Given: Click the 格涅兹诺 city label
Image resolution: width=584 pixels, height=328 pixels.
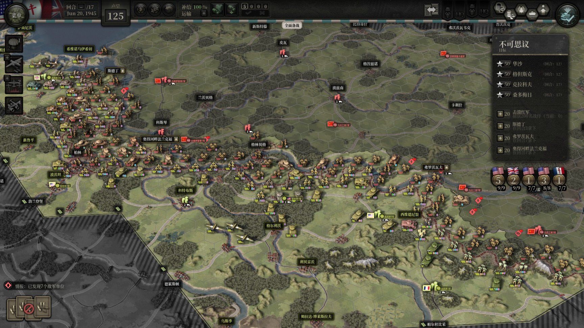Looking at the screenshot, I should tap(370, 64).
